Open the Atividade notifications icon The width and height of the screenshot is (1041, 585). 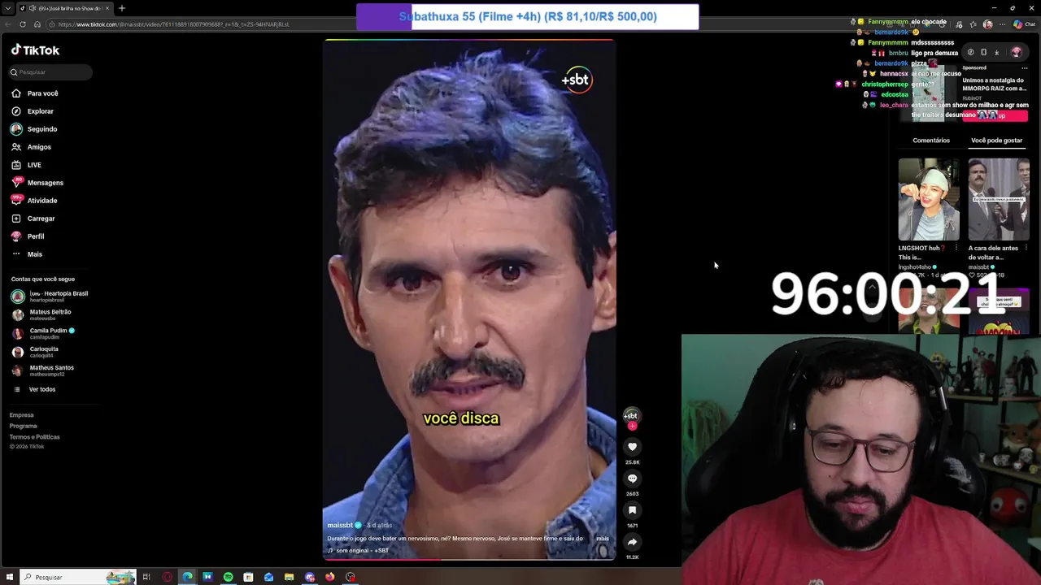tap(16, 201)
